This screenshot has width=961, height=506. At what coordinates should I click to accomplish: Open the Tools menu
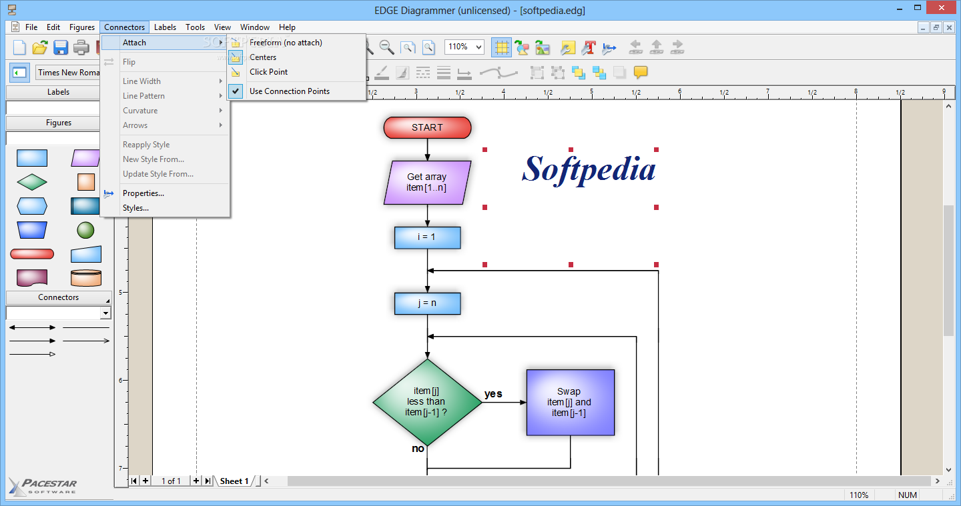195,27
